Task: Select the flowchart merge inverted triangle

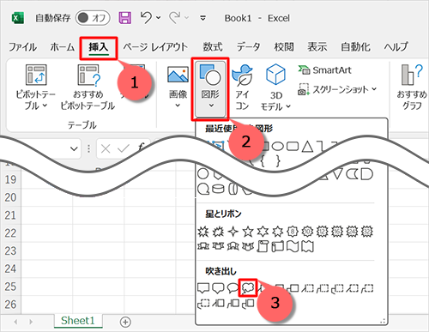Action: [337, 174]
